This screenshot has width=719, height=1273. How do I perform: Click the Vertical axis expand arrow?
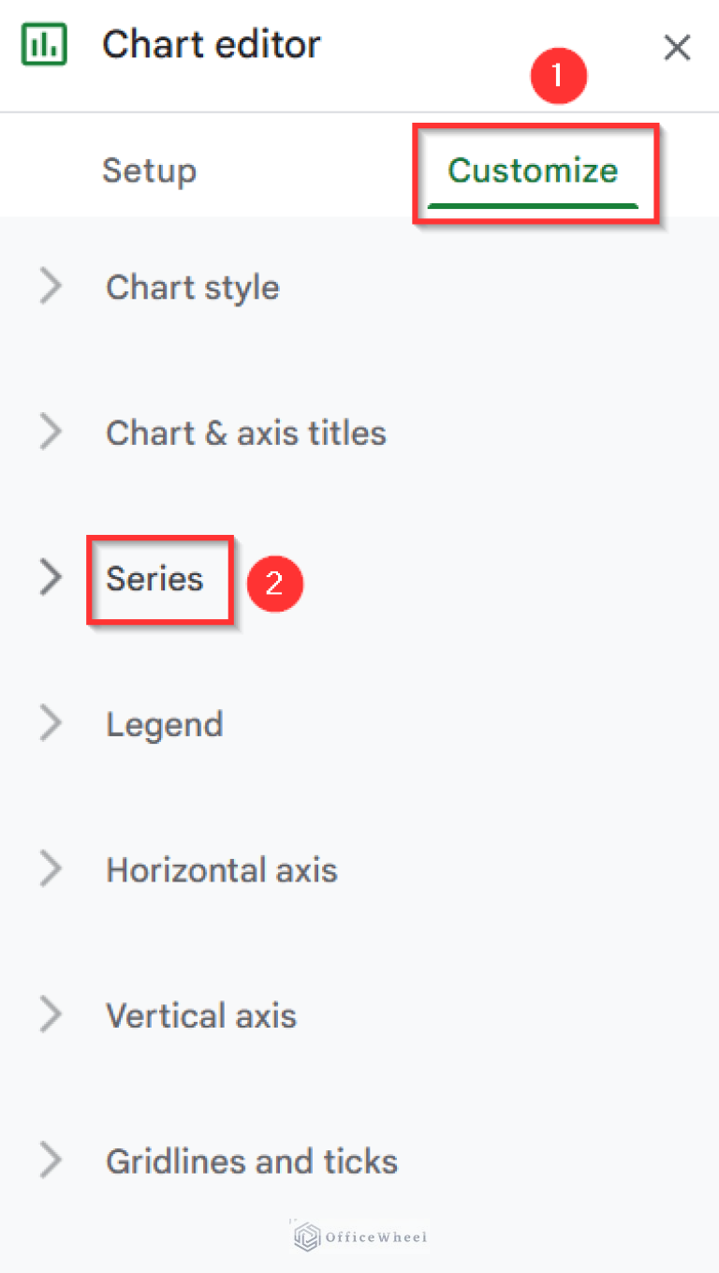(51, 1015)
